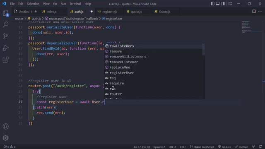
Task: Start Go Live server
Action: tap(224, 147)
